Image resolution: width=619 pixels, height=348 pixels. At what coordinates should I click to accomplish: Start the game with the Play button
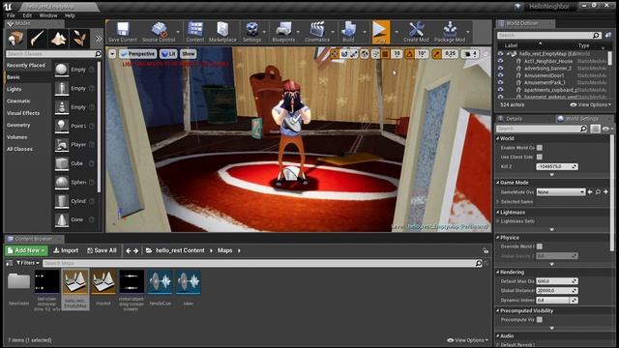point(380,32)
